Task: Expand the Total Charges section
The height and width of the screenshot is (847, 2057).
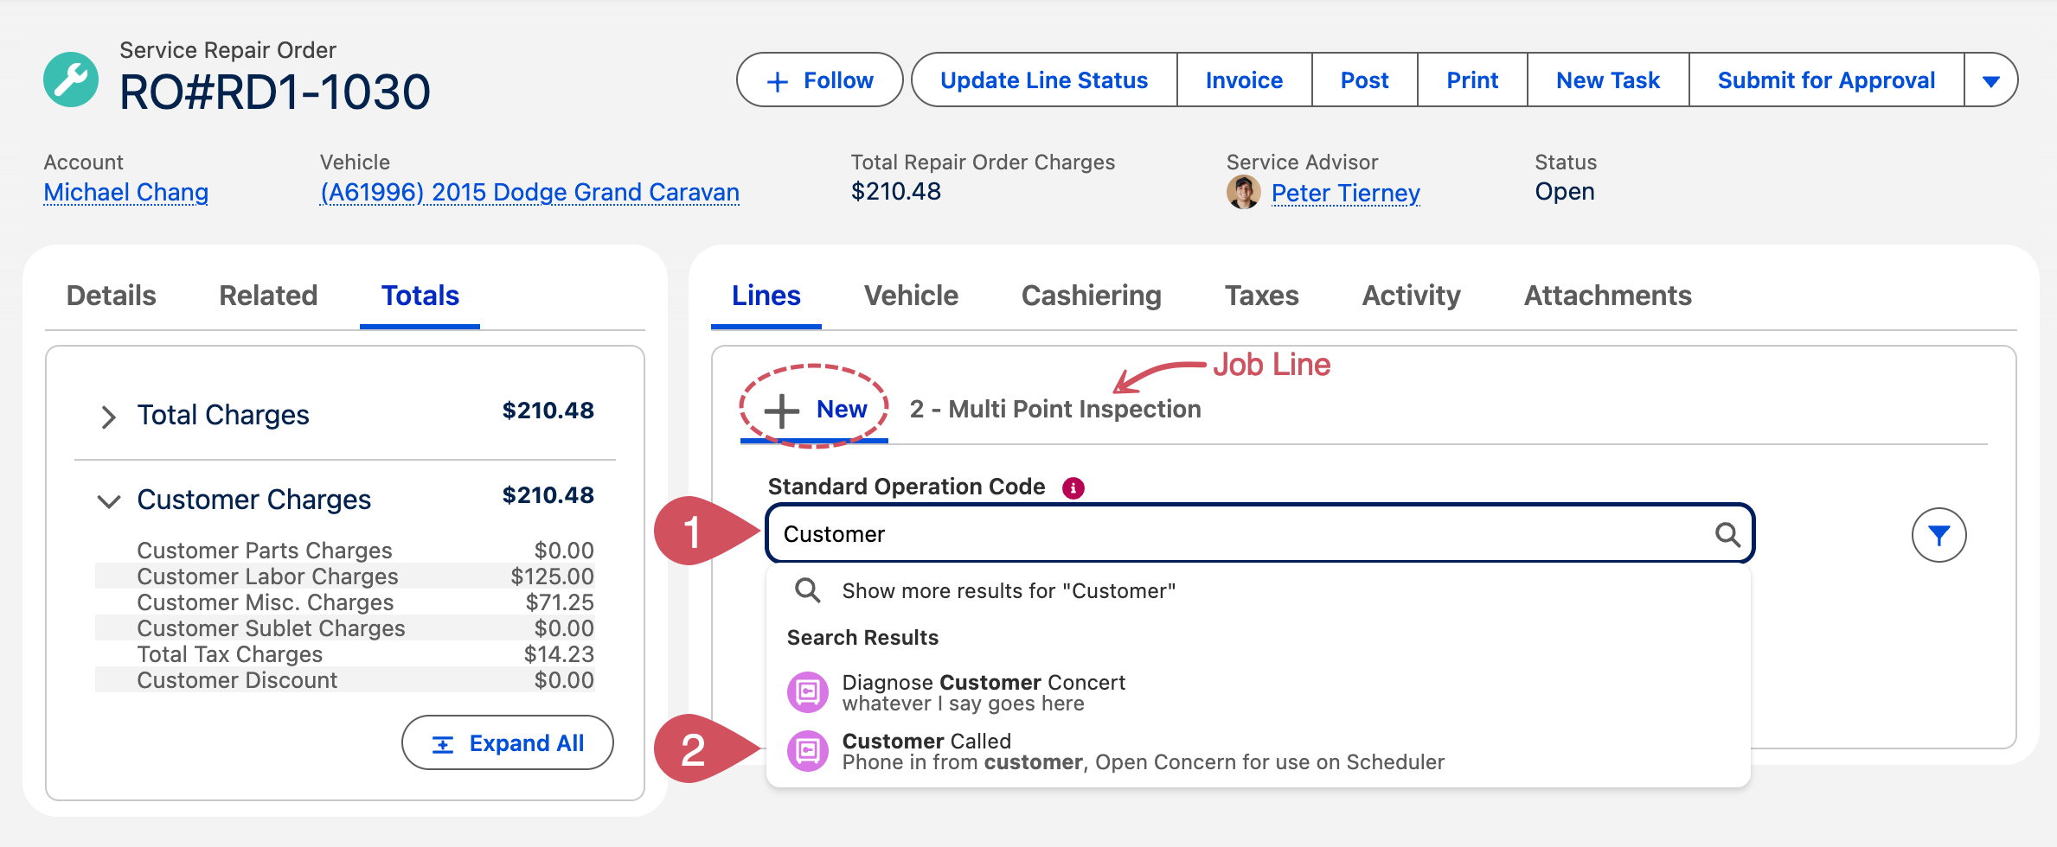Action: click(x=108, y=417)
